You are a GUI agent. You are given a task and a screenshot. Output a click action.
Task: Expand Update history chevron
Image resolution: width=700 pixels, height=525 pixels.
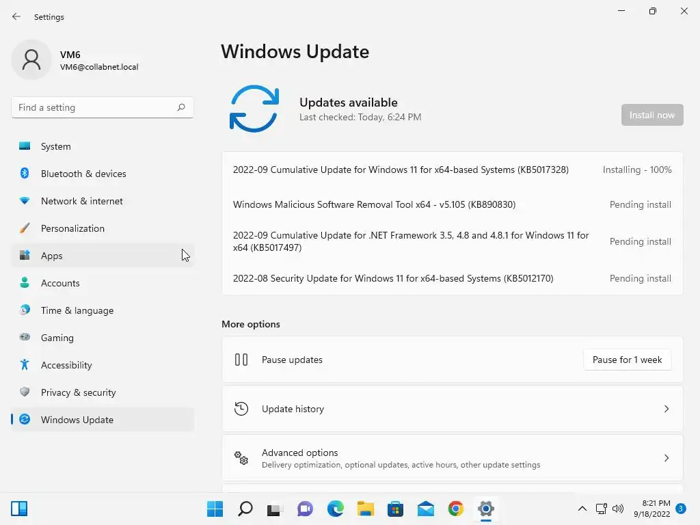coord(666,409)
